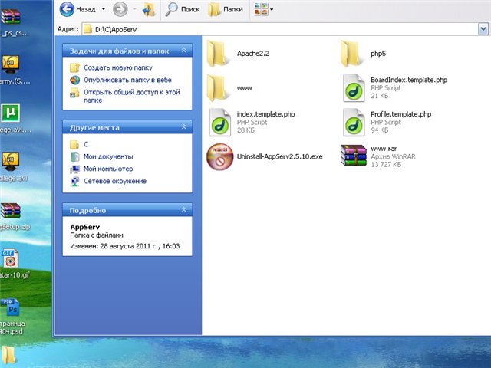491x368 pixels.
Task: Go back with the Назад button
Action: (x=77, y=9)
